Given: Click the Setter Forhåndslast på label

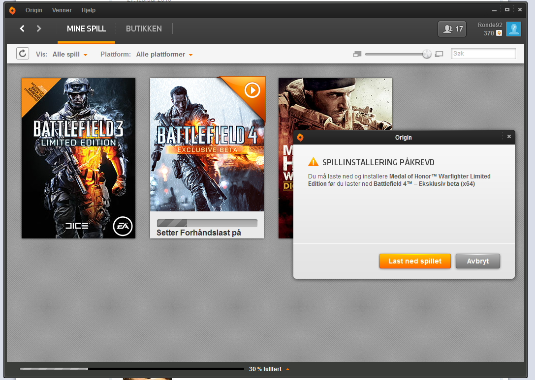Looking at the screenshot, I should (x=198, y=233).
